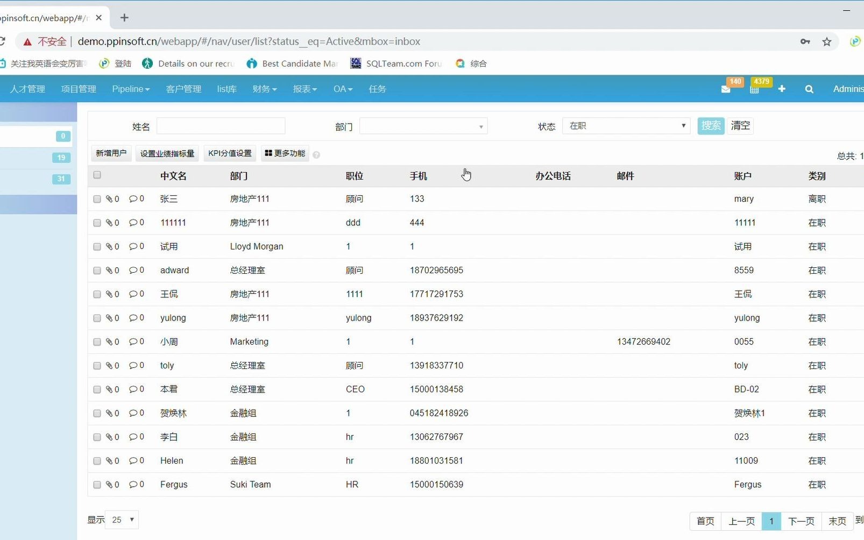Go to list库 in navbar
The width and height of the screenshot is (864, 540).
click(x=227, y=89)
